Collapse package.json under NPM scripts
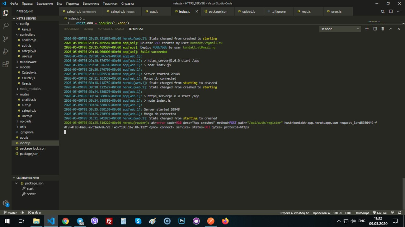This screenshot has width=405, height=227. pyautogui.click(x=35, y=183)
